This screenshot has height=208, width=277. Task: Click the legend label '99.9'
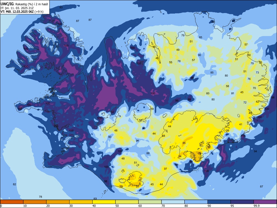(257, 206)
